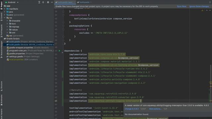The image size is (212, 119).
Task: Click the Collapse All icon in the project panel header
Action: click(43, 2)
